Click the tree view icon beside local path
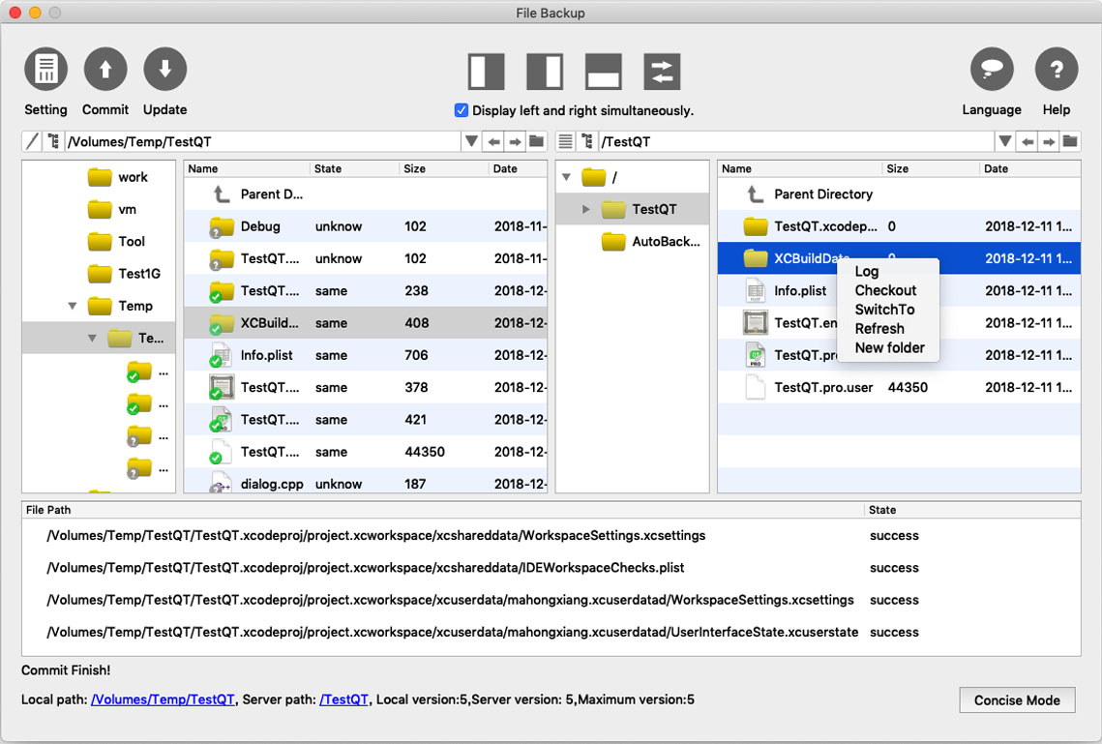 [x=53, y=141]
